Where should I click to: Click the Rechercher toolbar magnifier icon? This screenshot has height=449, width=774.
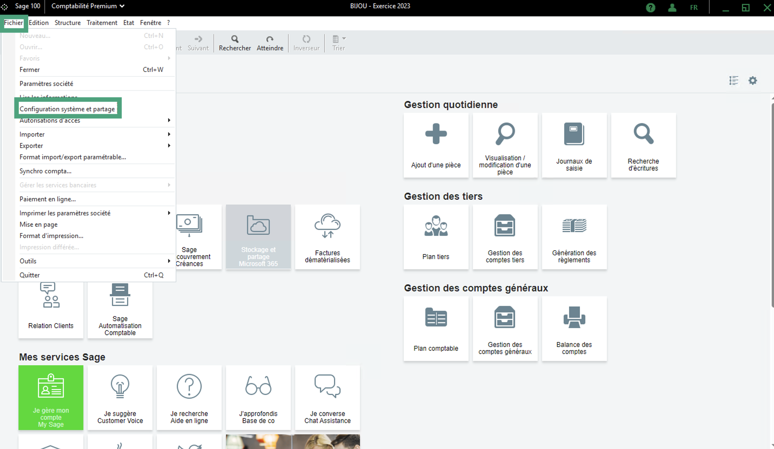pyautogui.click(x=235, y=39)
